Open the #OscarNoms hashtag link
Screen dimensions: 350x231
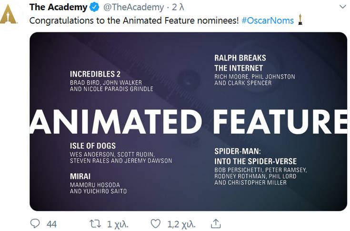(268, 20)
